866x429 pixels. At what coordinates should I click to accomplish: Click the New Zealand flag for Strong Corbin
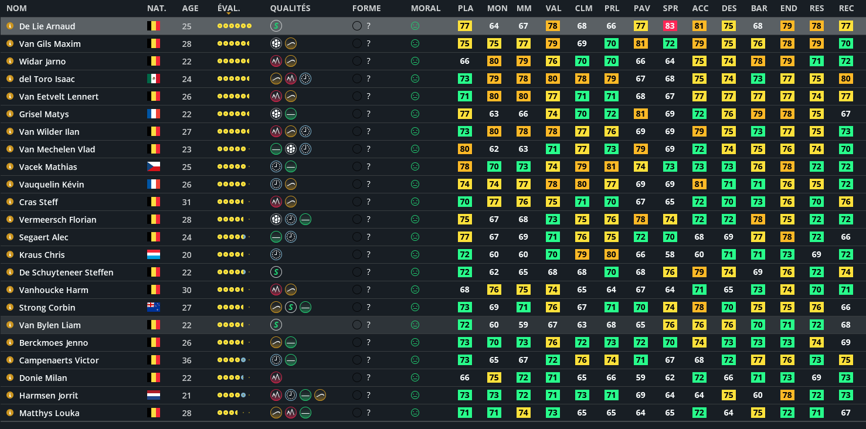[x=154, y=307]
